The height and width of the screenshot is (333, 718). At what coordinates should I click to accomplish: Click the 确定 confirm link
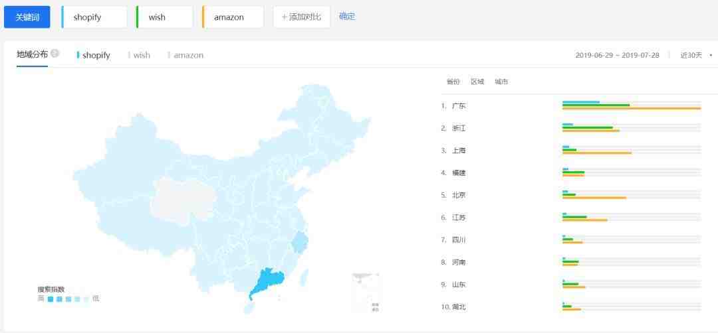pos(347,17)
